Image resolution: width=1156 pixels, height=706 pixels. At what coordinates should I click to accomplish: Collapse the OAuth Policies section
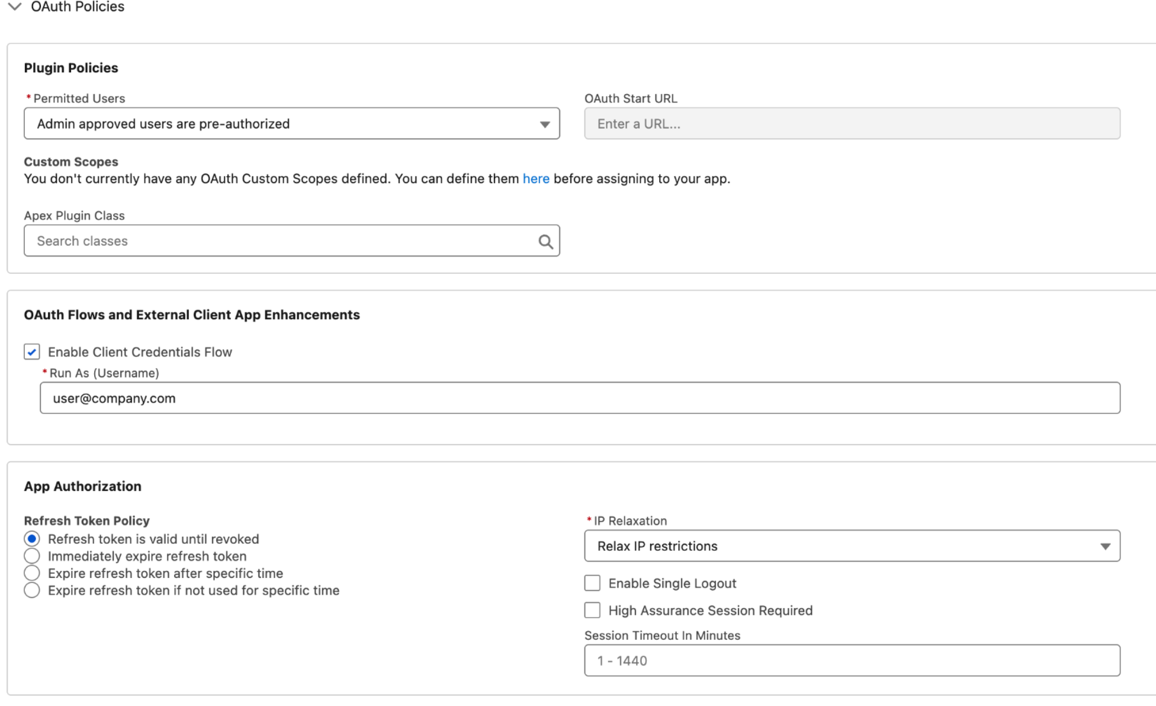coord(14,7)
